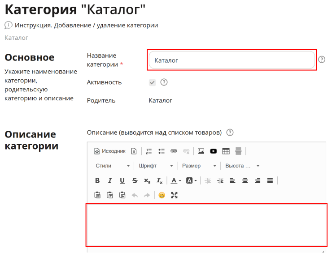Click the Родитель value Каталог
Image resolution: width=332 pixels, height=257 pixels.
pyautogui.click(x=160, y=100)
